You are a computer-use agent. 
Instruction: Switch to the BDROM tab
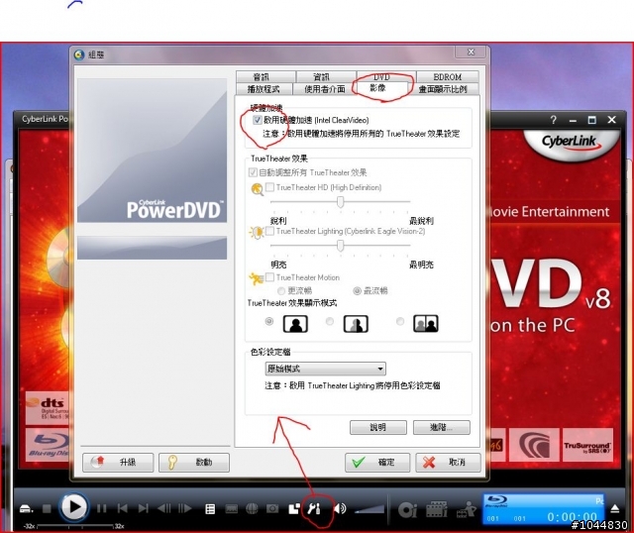[447, 76]
